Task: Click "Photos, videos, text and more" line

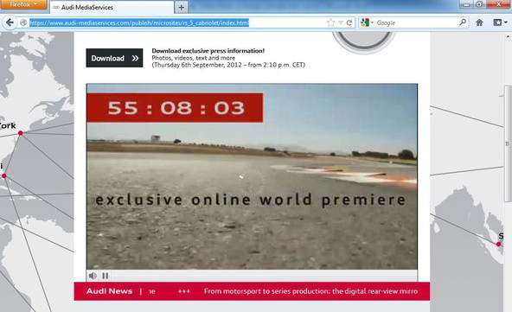Action: [194, 58]
